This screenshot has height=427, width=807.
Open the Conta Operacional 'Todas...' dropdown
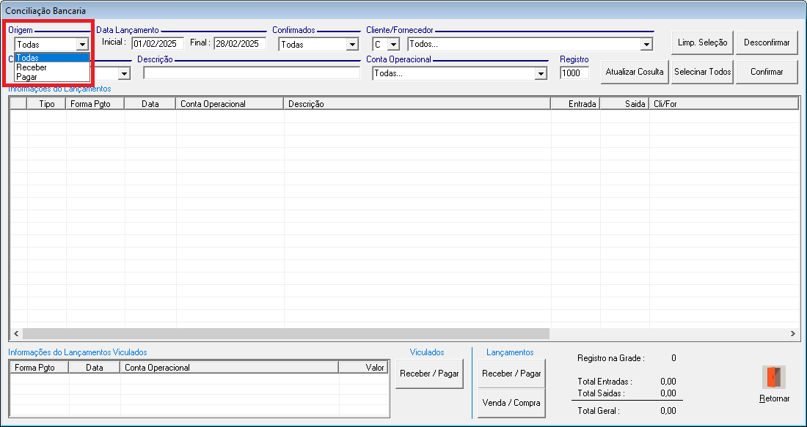pyautogui.click(x=541, y=73)
